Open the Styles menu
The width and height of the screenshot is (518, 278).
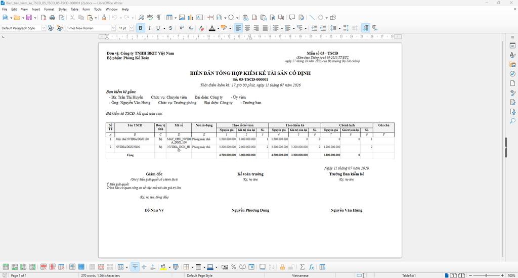[x=62, y=9]
